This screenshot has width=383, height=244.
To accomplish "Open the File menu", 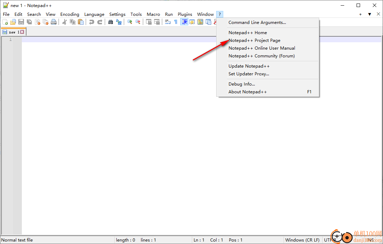I will [6, 14].
